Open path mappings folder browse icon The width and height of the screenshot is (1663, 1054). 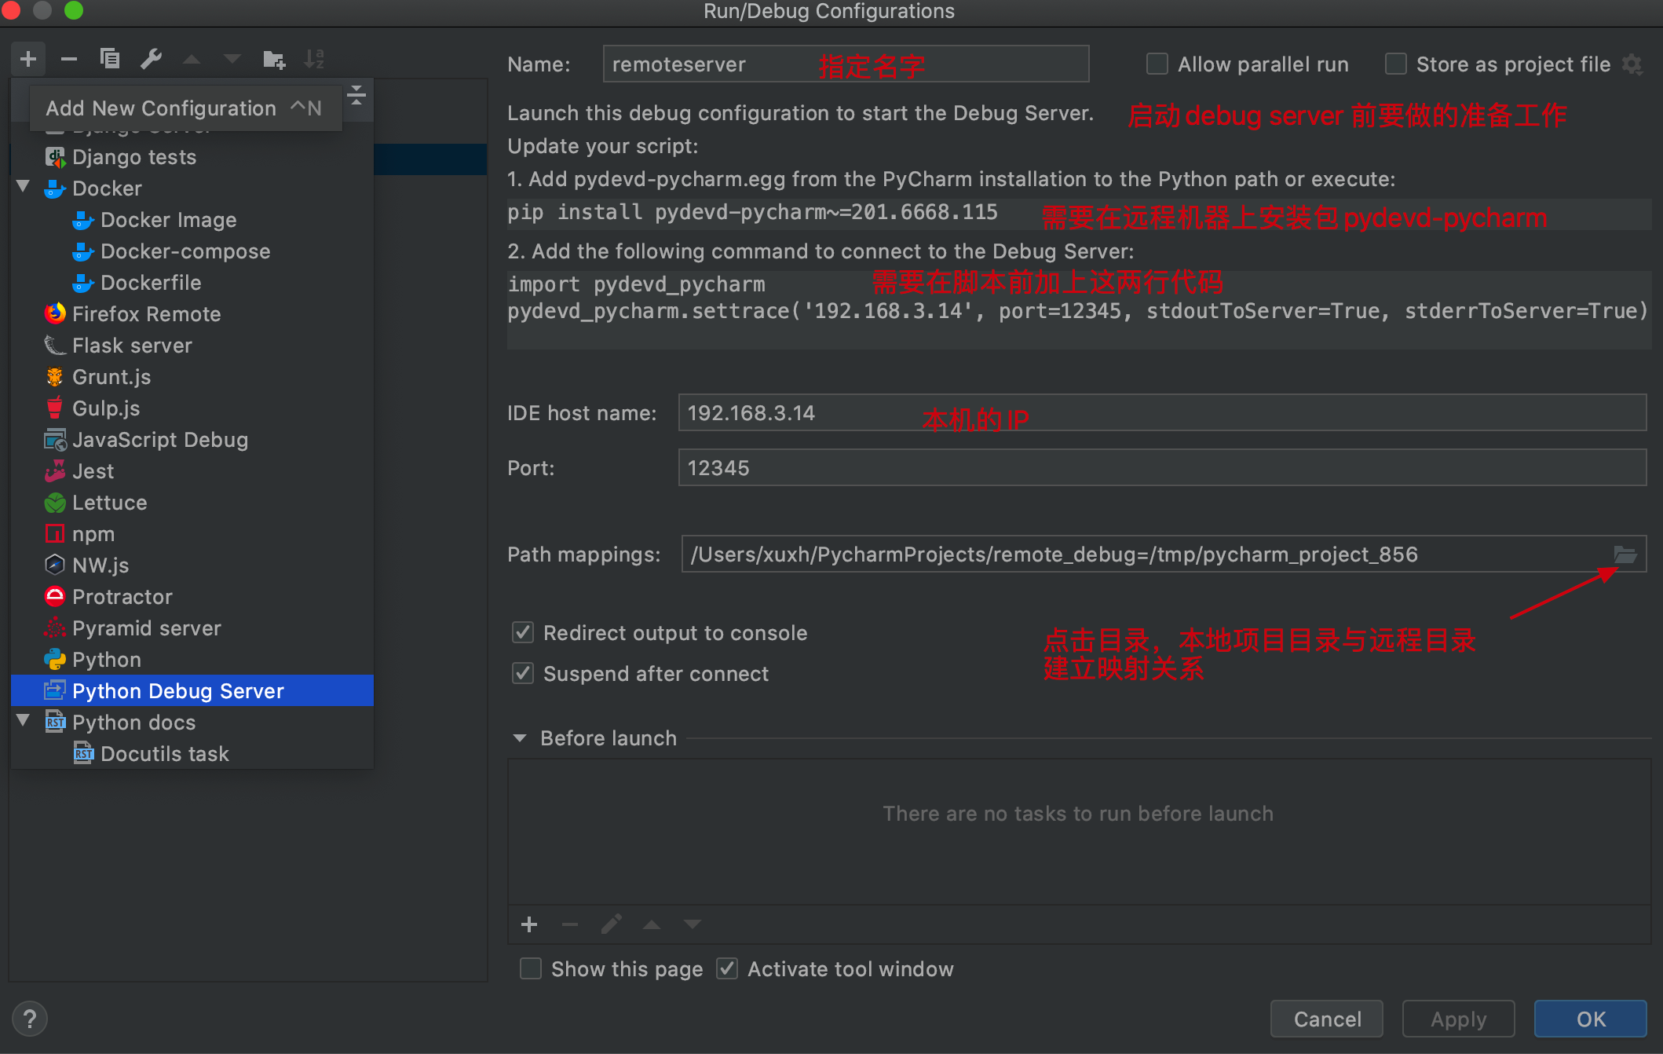tap(1625, 554)
